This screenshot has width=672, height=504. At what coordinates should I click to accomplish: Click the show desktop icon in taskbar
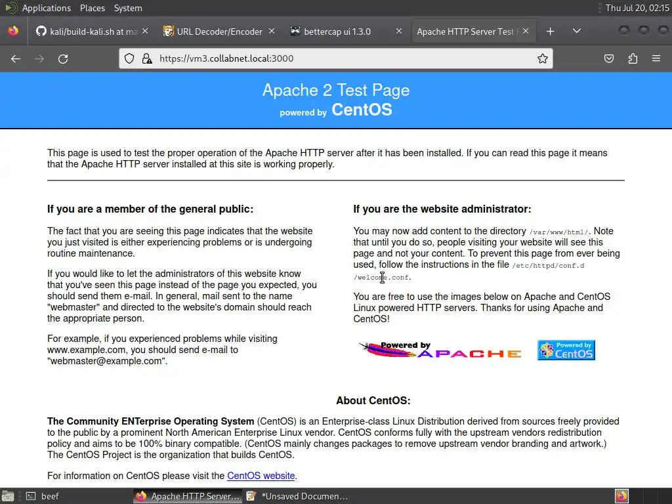click(x=8, y=496)
